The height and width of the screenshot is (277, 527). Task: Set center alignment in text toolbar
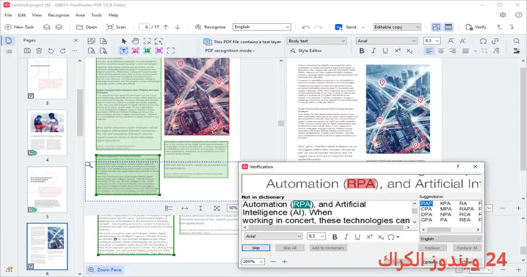click(441, 51)
